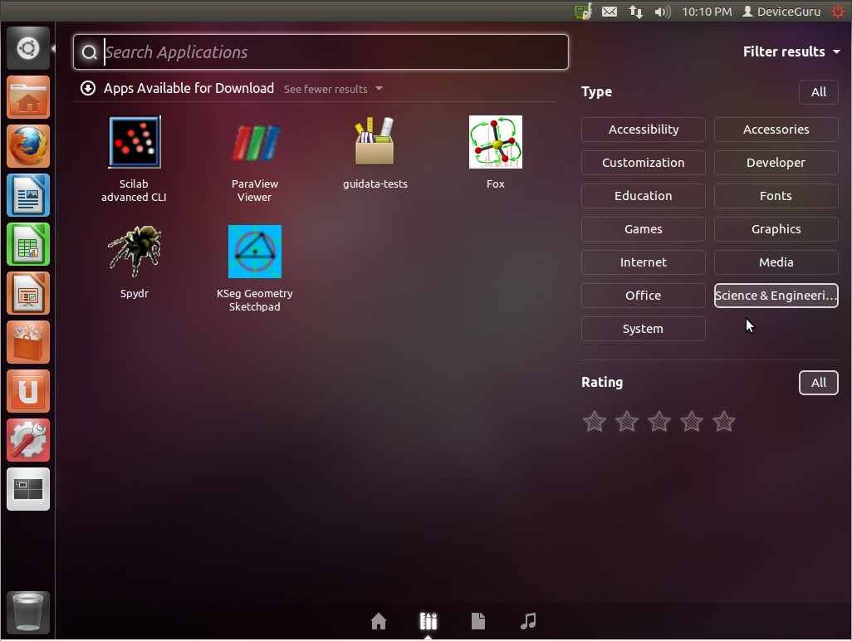Image resolution: width=852 pixels, height=641 pixels.
Task: Open the sound volume indicator
Action: 663,12
